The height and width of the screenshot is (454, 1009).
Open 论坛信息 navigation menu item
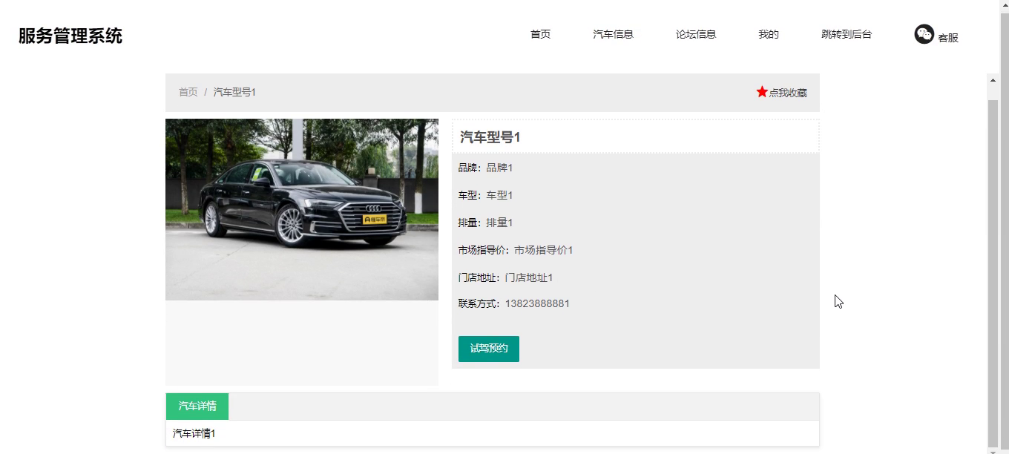696,34
